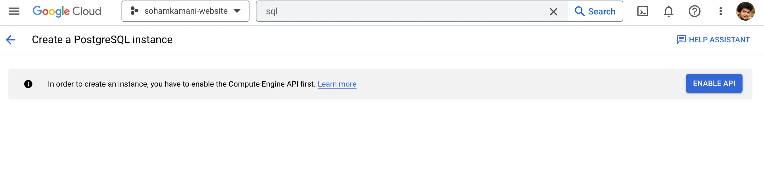
Task: Open the sohamkamani-website project selector
Action: click(x=185, y=11)
